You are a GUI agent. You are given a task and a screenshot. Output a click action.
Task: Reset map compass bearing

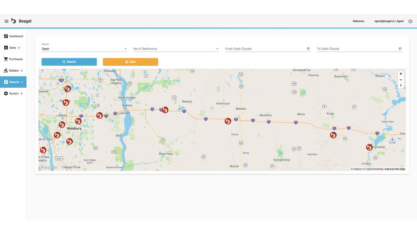(x=401, y=85)
